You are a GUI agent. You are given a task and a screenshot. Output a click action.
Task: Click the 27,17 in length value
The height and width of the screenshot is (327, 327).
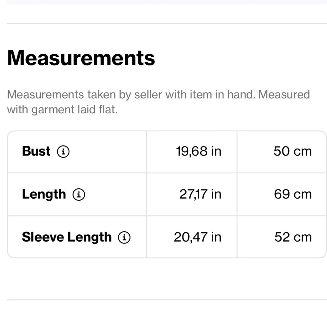coord(200,194)
